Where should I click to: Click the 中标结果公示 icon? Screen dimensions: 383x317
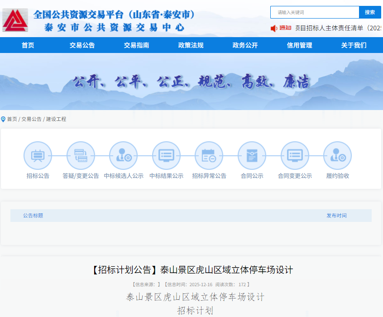pyautogui.click(x=166, y=156)
